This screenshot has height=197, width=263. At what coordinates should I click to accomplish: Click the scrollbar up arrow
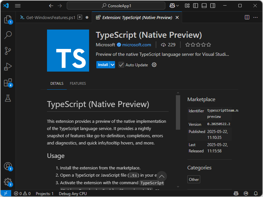178,93
